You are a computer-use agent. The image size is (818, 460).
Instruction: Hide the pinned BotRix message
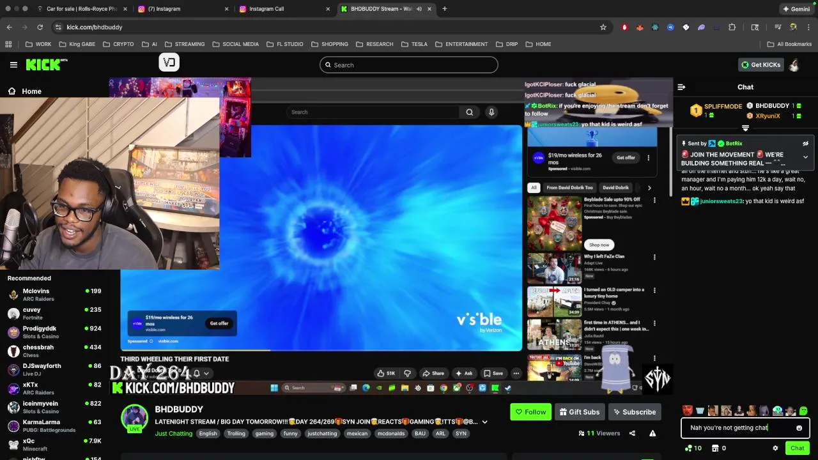(x=805, y=144)
